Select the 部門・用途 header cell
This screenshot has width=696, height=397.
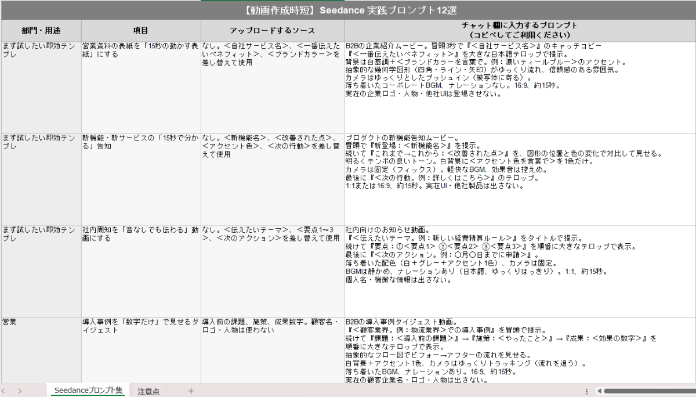pos(41,30)
